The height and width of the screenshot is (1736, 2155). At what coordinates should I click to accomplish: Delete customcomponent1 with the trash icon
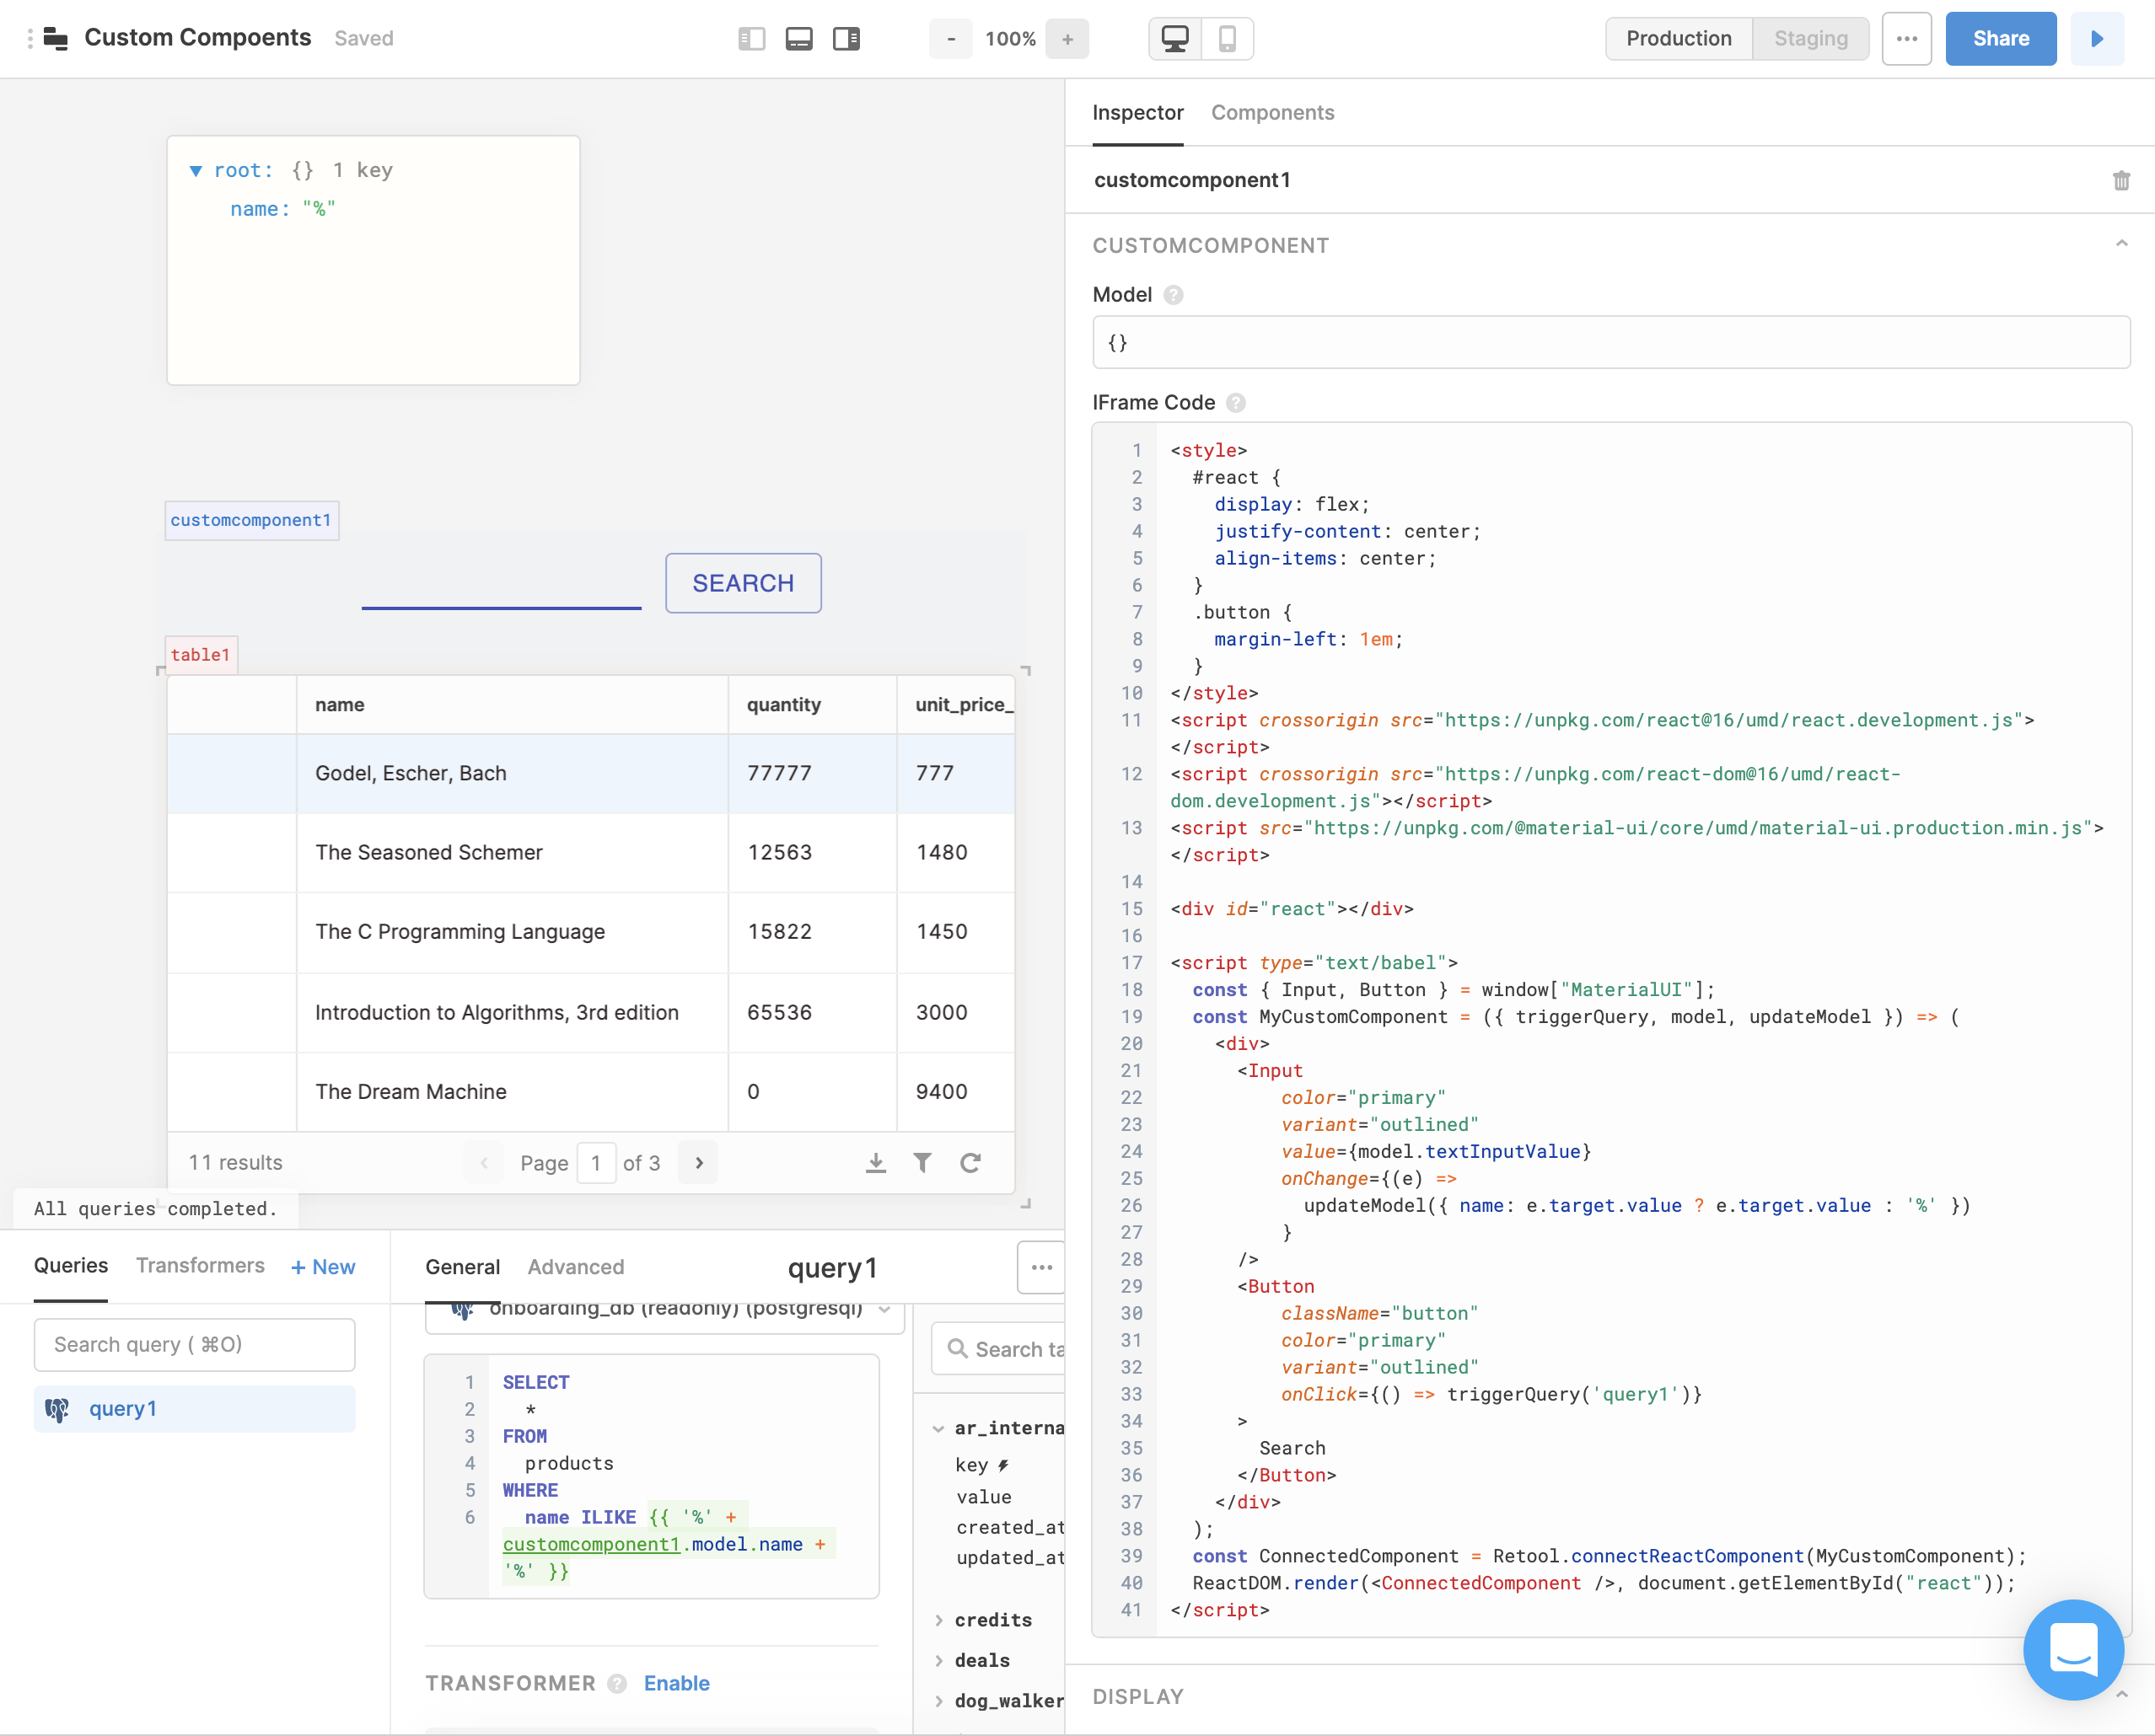(x=2121, y=181)
